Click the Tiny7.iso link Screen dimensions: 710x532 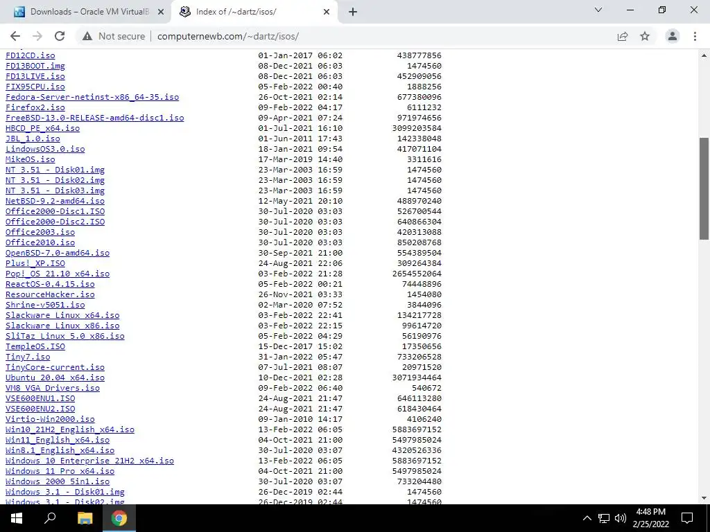tap(28, 357)
